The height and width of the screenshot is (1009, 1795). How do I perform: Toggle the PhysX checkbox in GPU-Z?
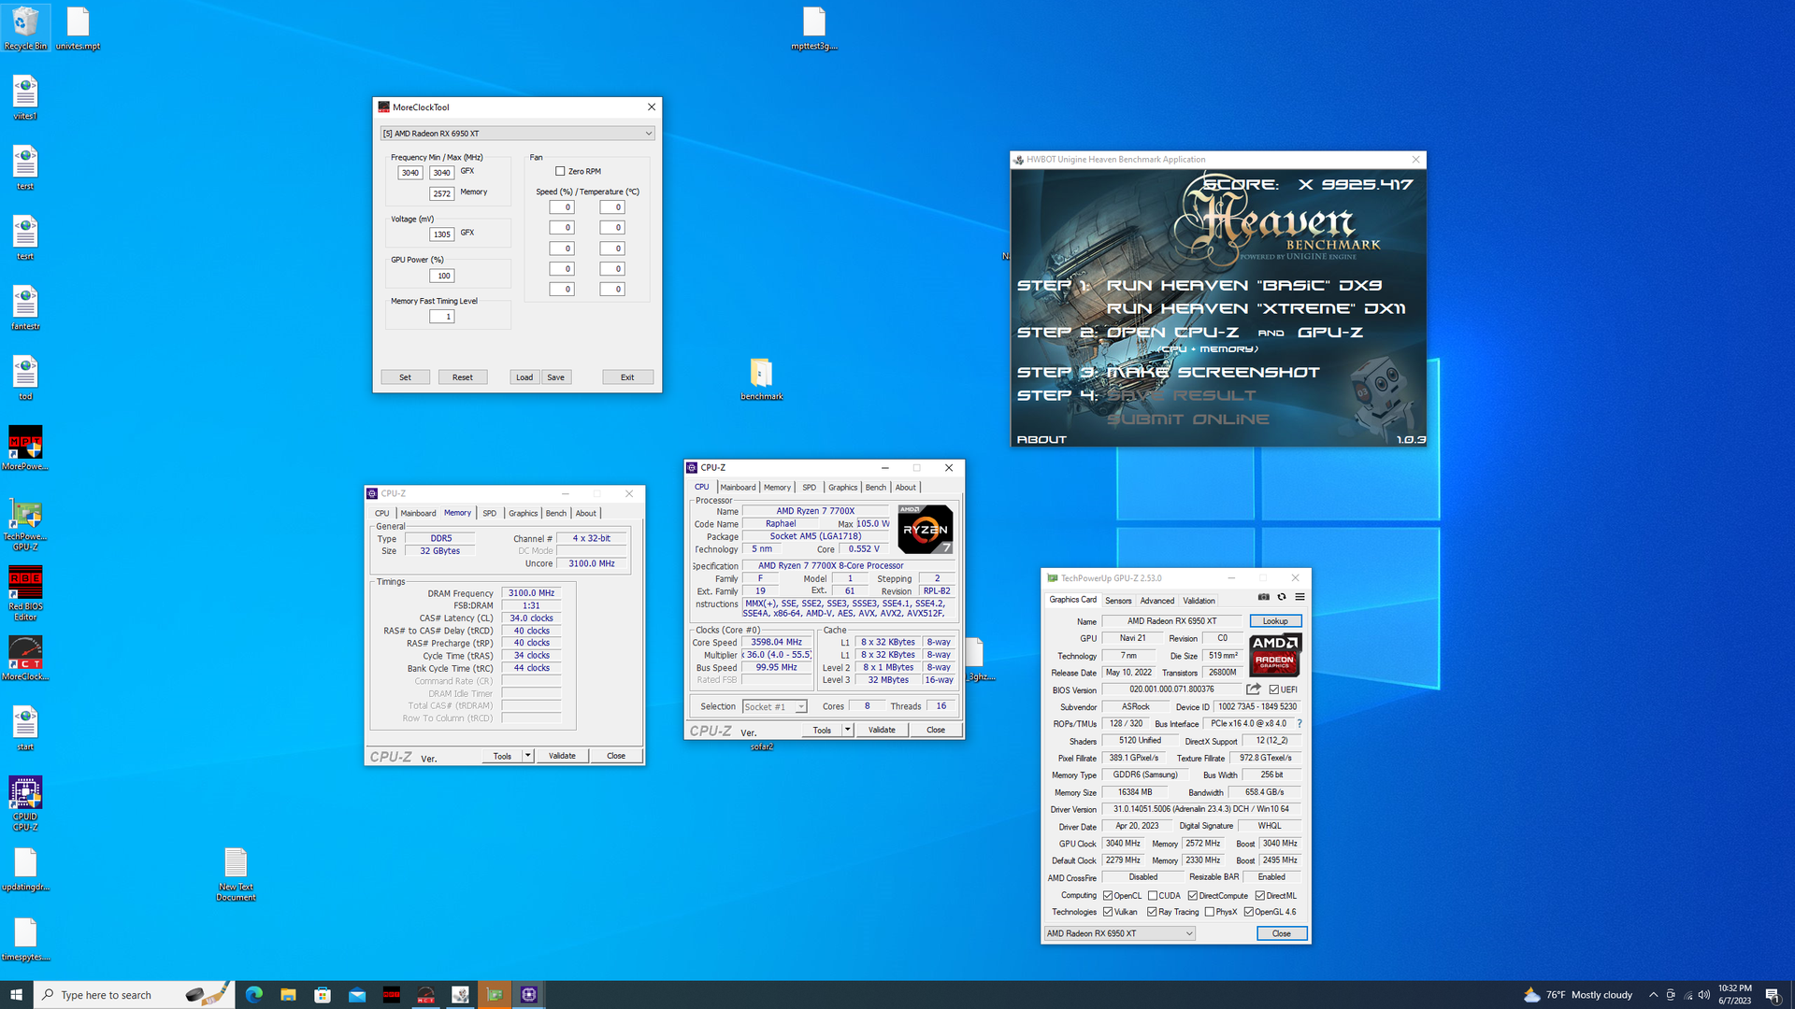(x=1210, y=912)
